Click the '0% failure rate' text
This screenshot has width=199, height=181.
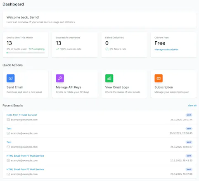click(118, 49)
